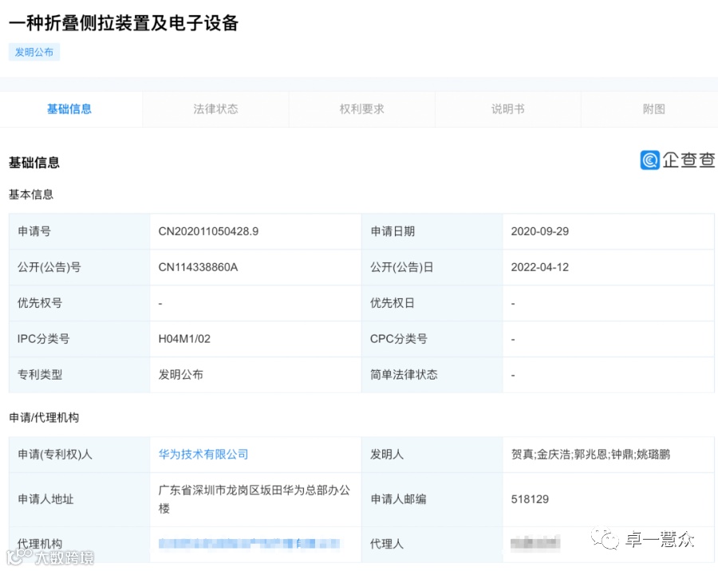Select the 说明书 tab
The image size is (718, 571).
(508, 109)
